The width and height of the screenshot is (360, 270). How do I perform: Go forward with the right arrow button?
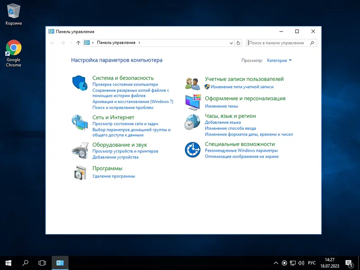[x=63, y=43]
